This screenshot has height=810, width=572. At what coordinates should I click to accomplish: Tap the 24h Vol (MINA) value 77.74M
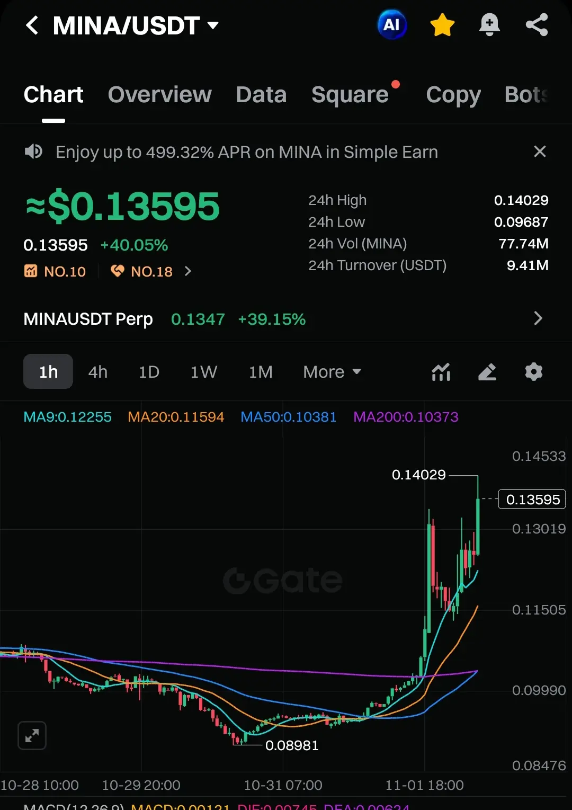pos(523,244)
